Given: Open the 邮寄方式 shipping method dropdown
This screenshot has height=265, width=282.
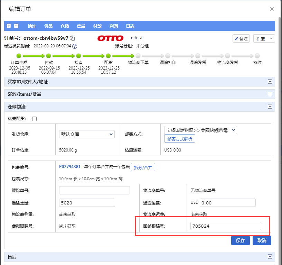Looking at the screenshot, I should click(200, 130).
